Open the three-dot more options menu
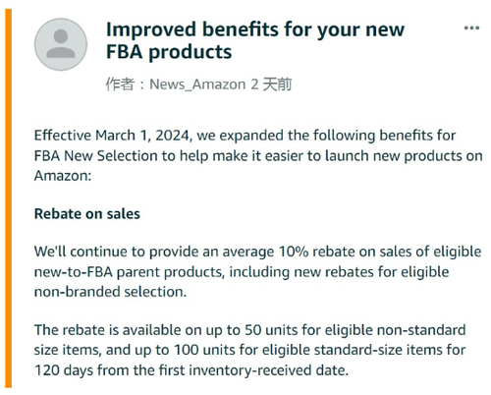491x395 pixels. (471, 28)
